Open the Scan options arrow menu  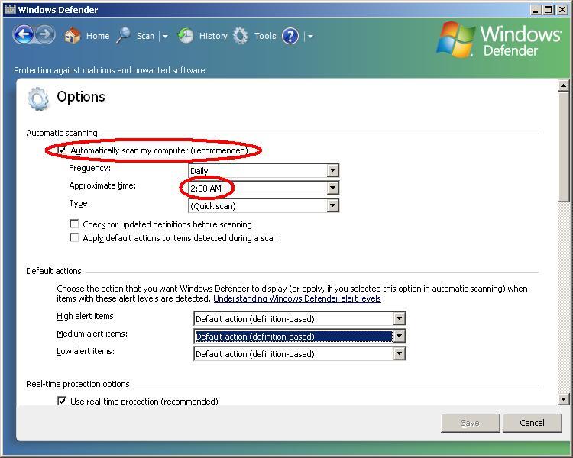point(165,36)
